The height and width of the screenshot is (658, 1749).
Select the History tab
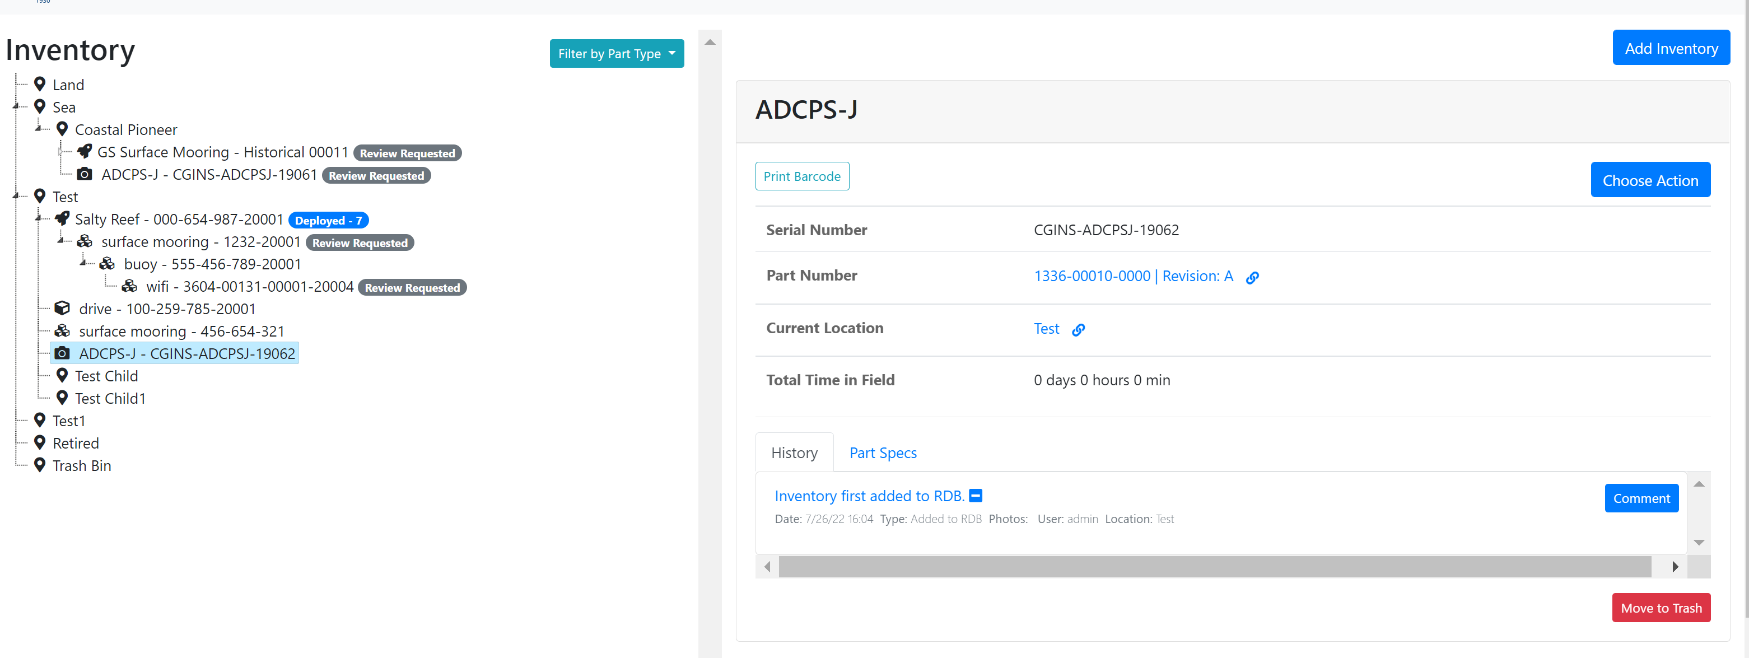794,452
